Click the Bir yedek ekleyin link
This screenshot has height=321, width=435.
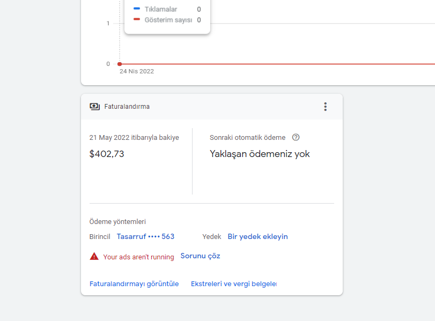click(257, 236)
